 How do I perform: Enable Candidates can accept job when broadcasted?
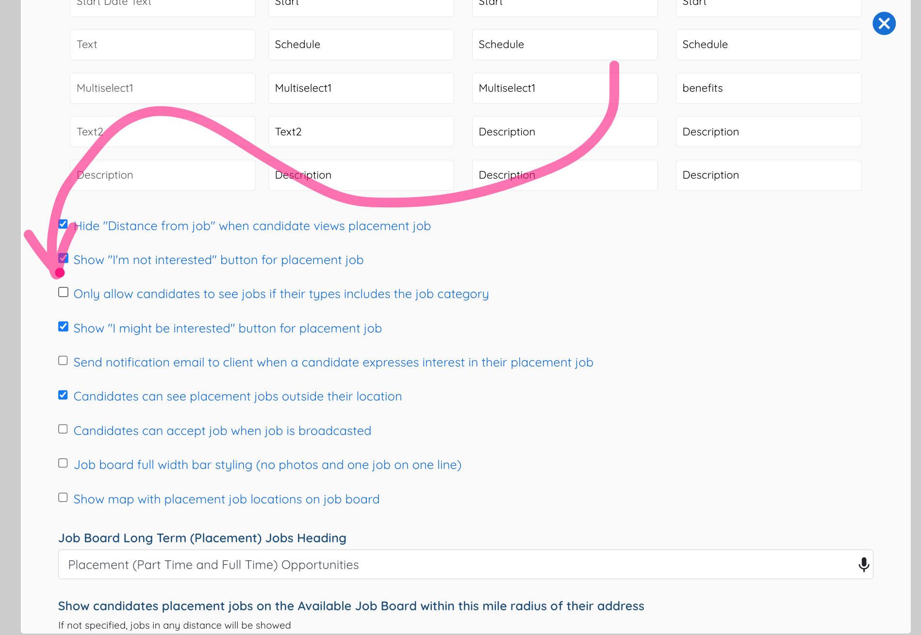tap(63, 429)
